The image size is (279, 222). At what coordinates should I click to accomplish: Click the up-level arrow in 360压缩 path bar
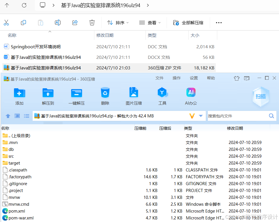point(8,116)
